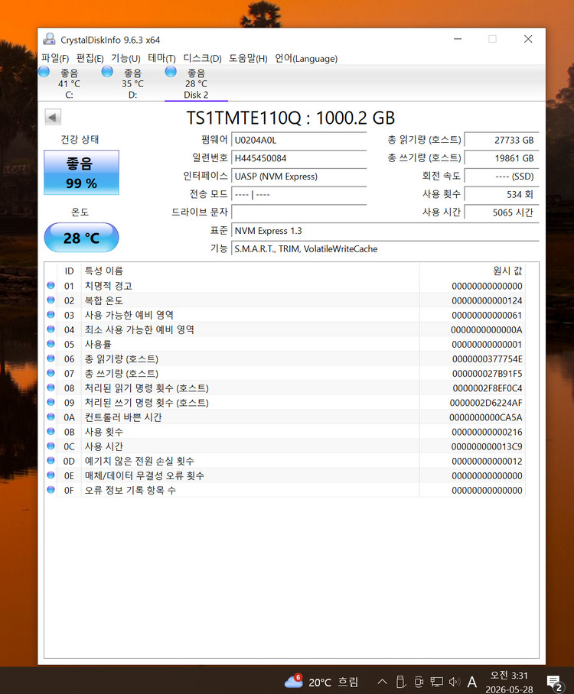The width and height of the screenshot is (574, 694).
Task: Open the 편집(E) menu
Action: pyautogui.click(x=90, y=58)
